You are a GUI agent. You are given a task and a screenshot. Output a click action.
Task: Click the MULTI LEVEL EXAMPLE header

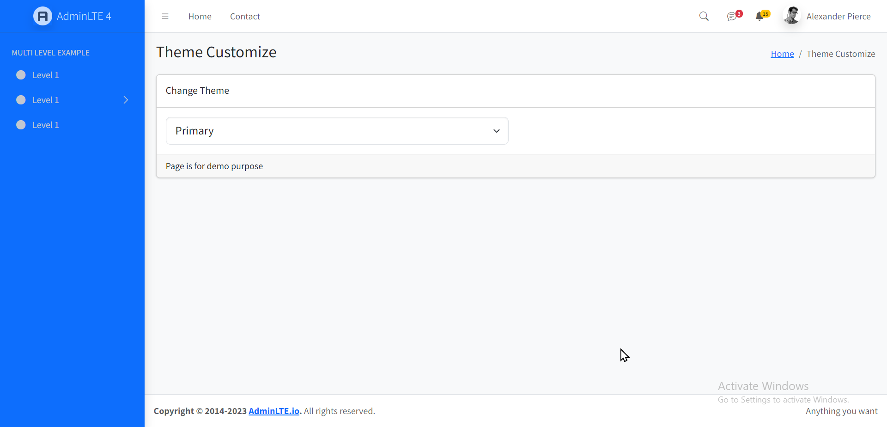click(x=51, y=52)
